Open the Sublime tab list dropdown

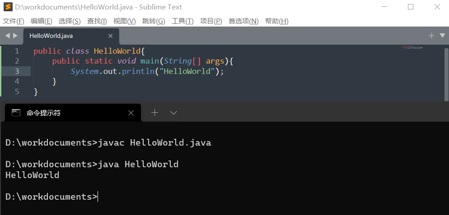tap(442, 36)
